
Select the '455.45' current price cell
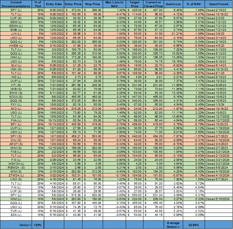[x=154, y=203]
